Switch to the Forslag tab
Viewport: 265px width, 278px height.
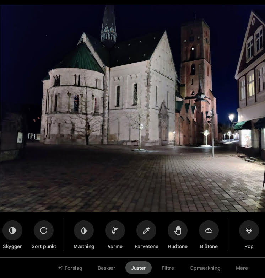70,268
